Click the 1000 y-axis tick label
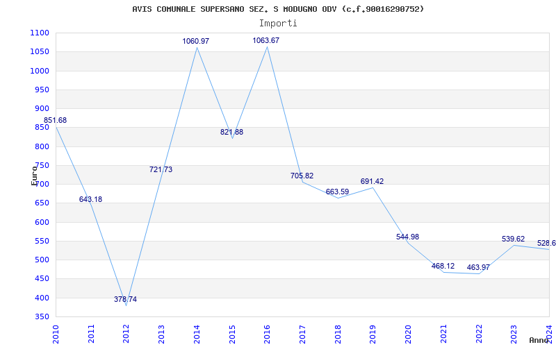 40,71
